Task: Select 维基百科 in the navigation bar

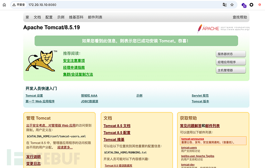Action: coord(76,17)
